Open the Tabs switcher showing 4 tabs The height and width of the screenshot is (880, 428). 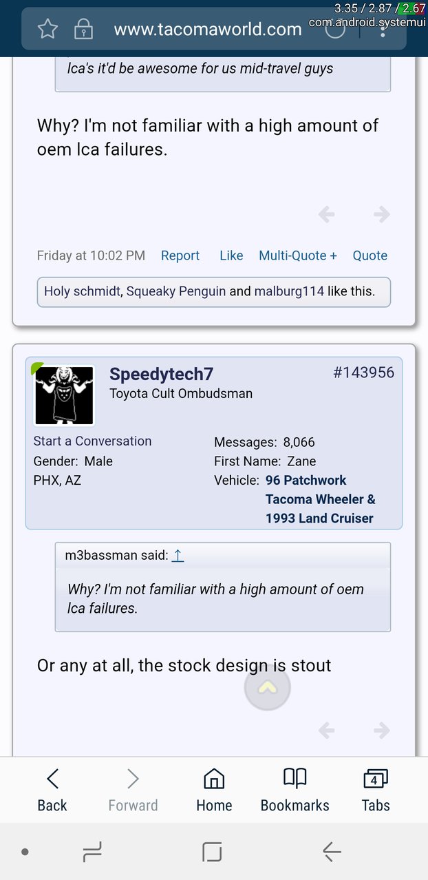[376, 790]
